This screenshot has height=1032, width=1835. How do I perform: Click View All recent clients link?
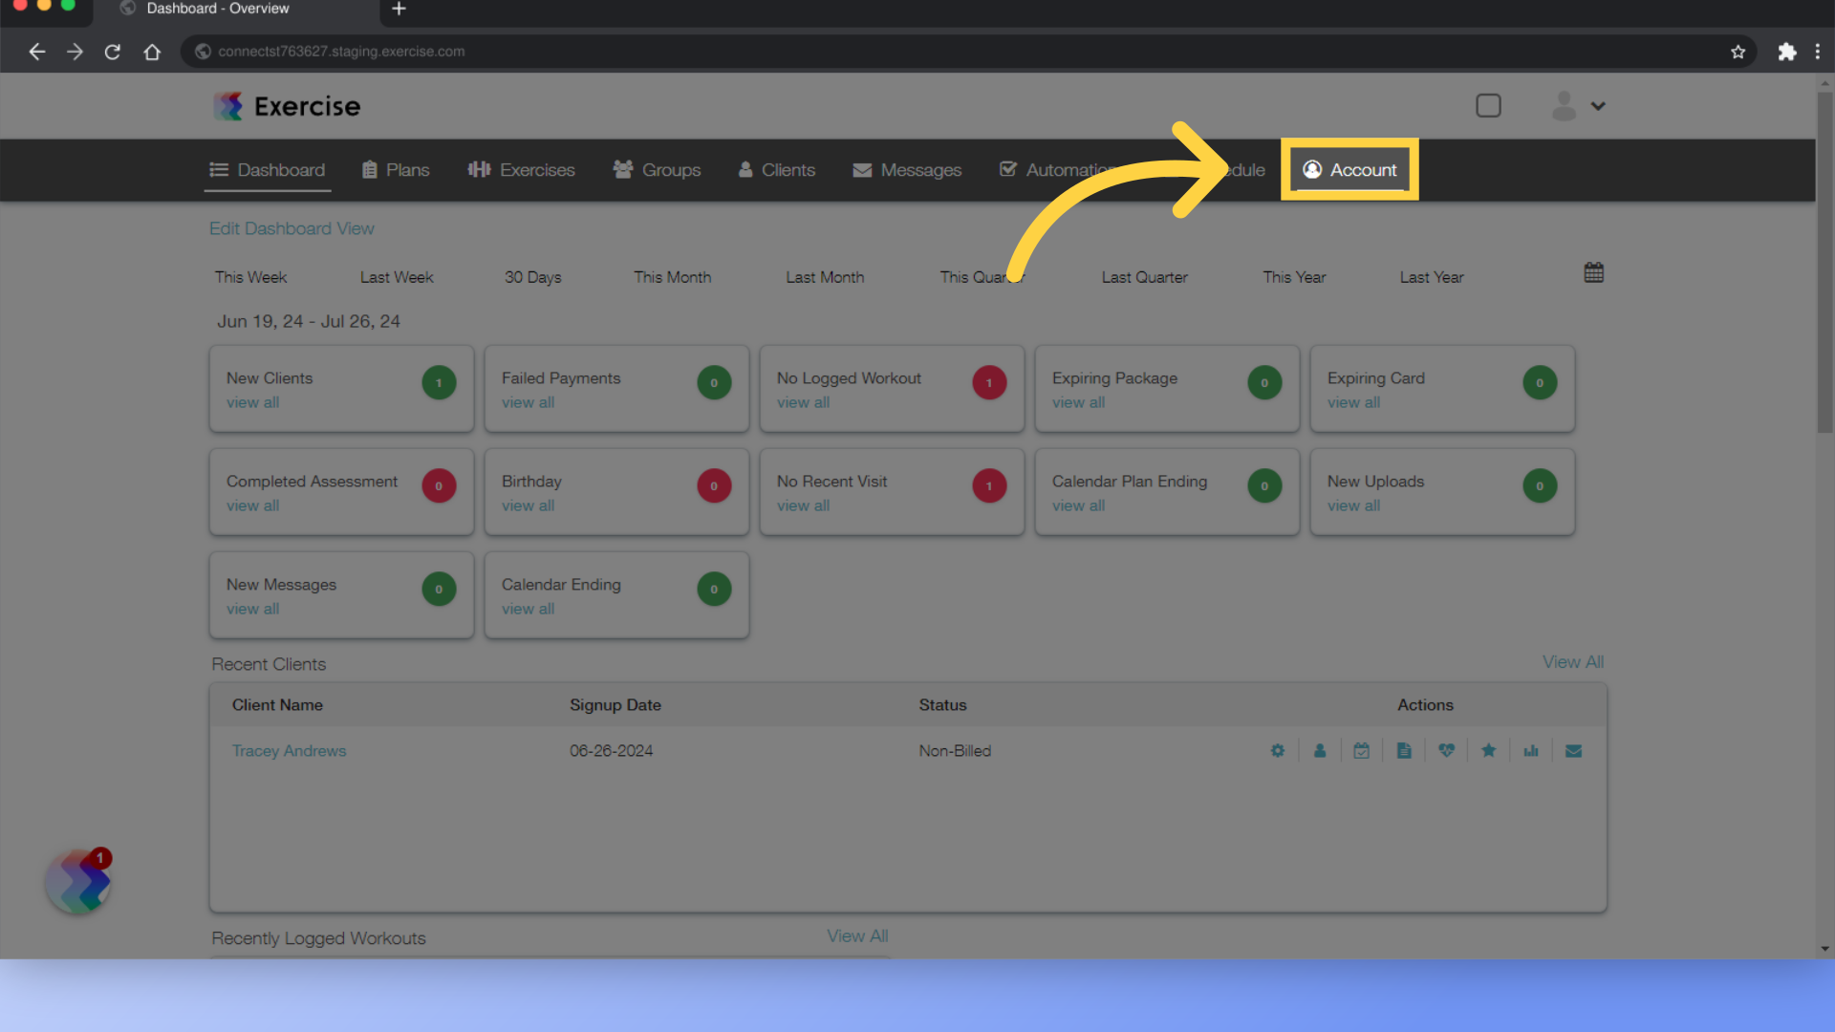1573,661
